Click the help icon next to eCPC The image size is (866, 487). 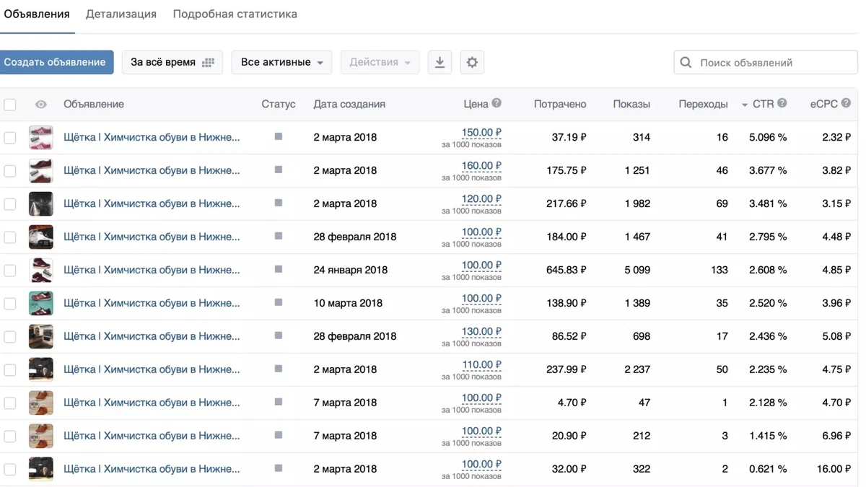[846, 103]
